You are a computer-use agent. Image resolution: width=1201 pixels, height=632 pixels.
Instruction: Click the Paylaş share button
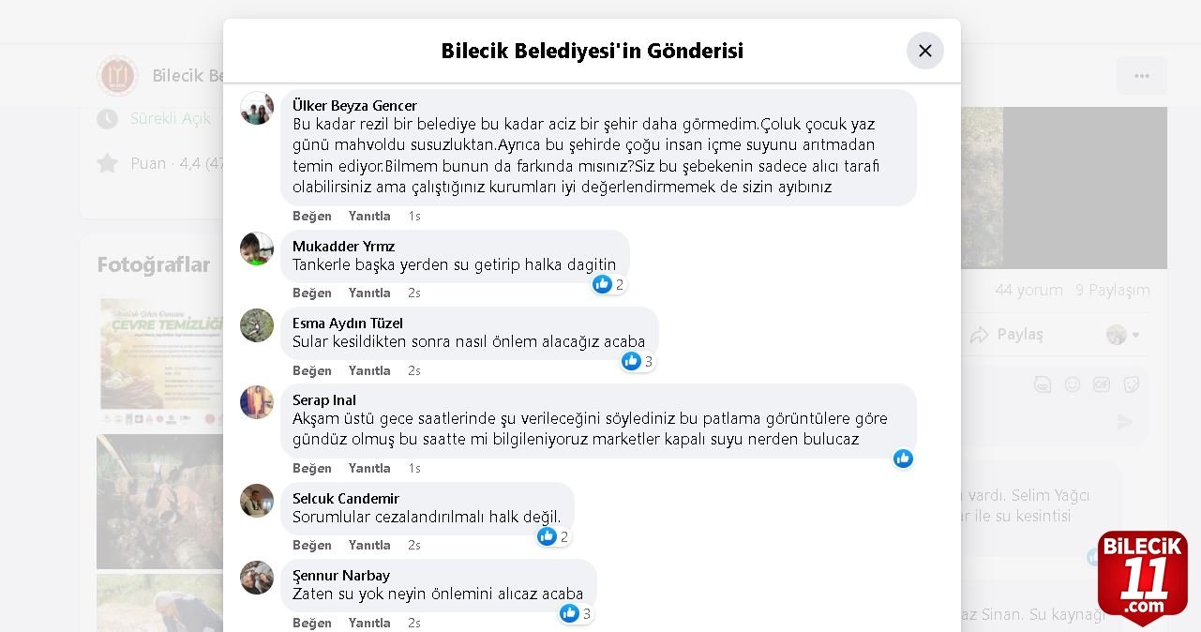tap(1007, 335)
